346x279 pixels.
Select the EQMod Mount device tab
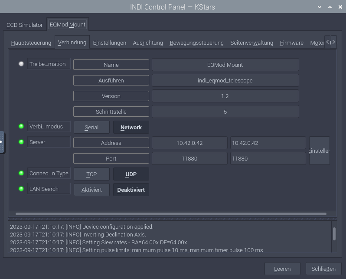coord(68,25)
